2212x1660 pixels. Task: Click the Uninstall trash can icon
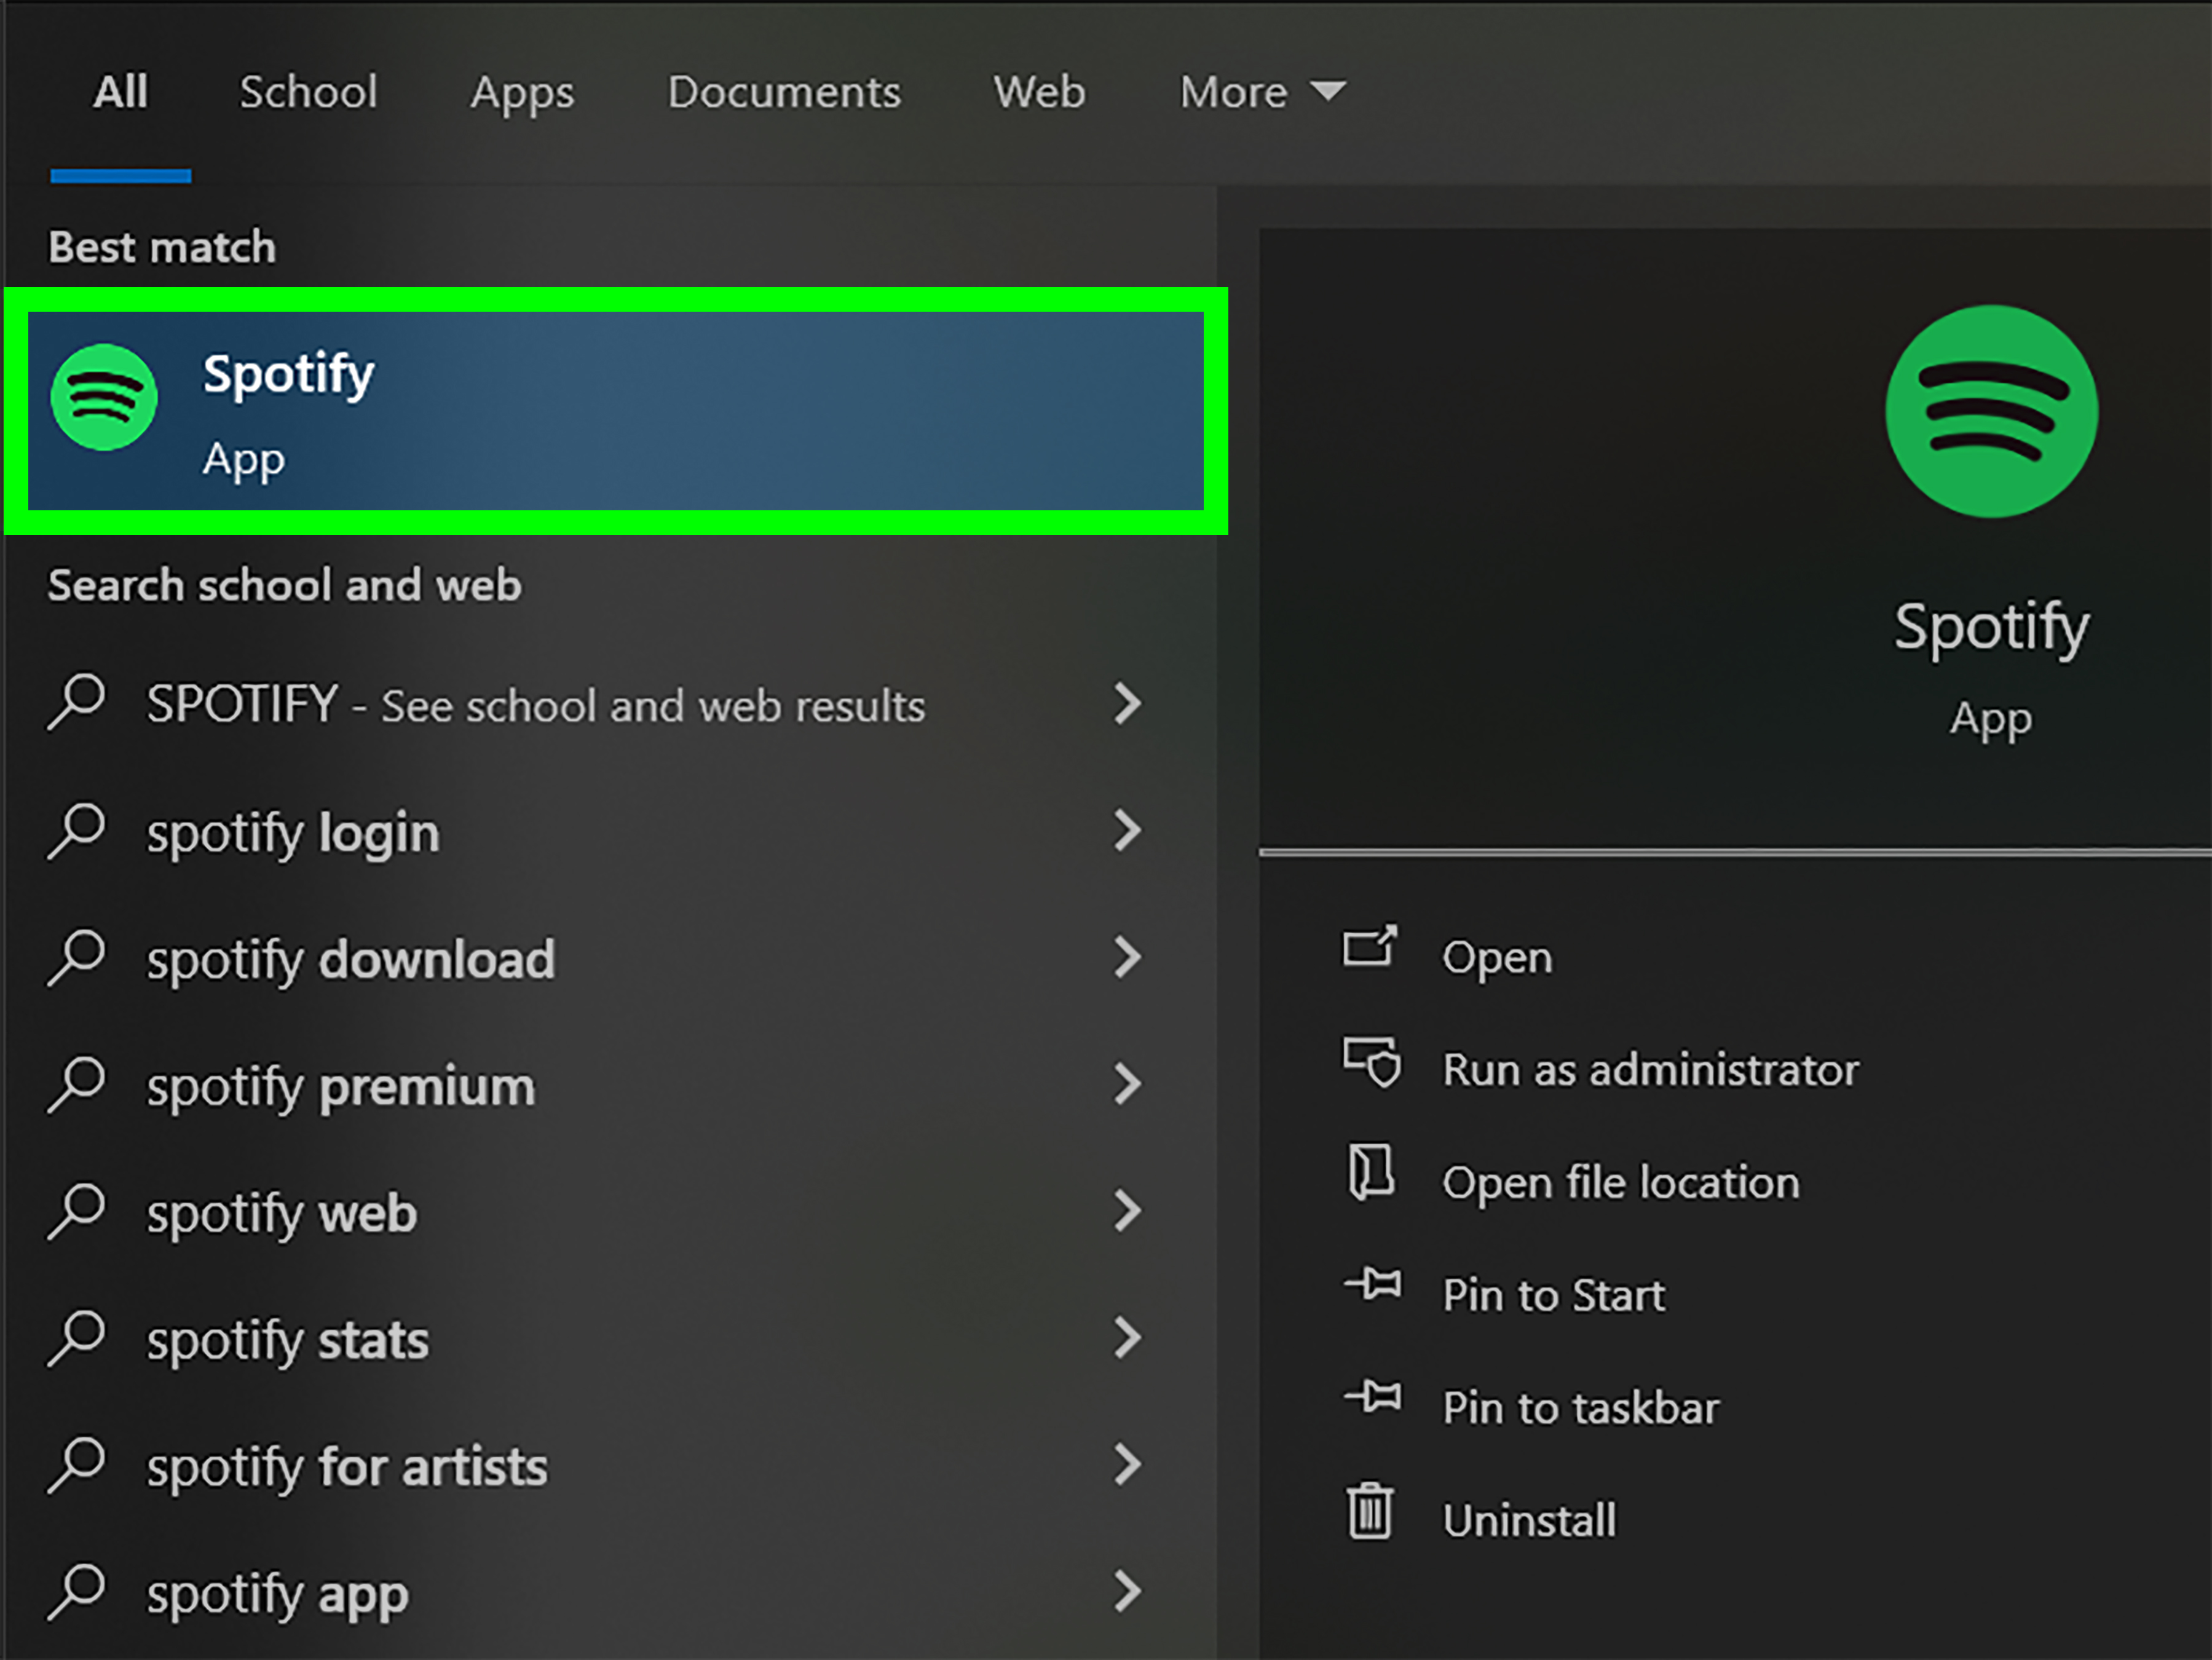click(1369, 1511)
